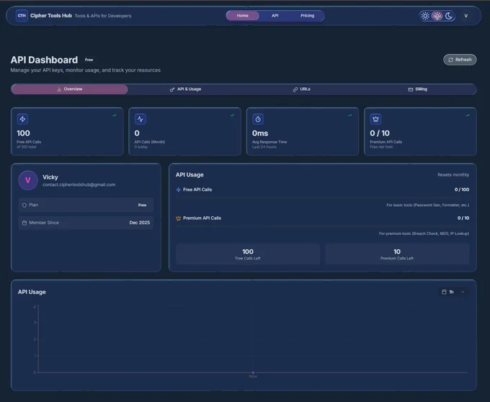This screenshot has width=490, height=402.
Task: Click the large V profile avatar
Action: (28, 180)
